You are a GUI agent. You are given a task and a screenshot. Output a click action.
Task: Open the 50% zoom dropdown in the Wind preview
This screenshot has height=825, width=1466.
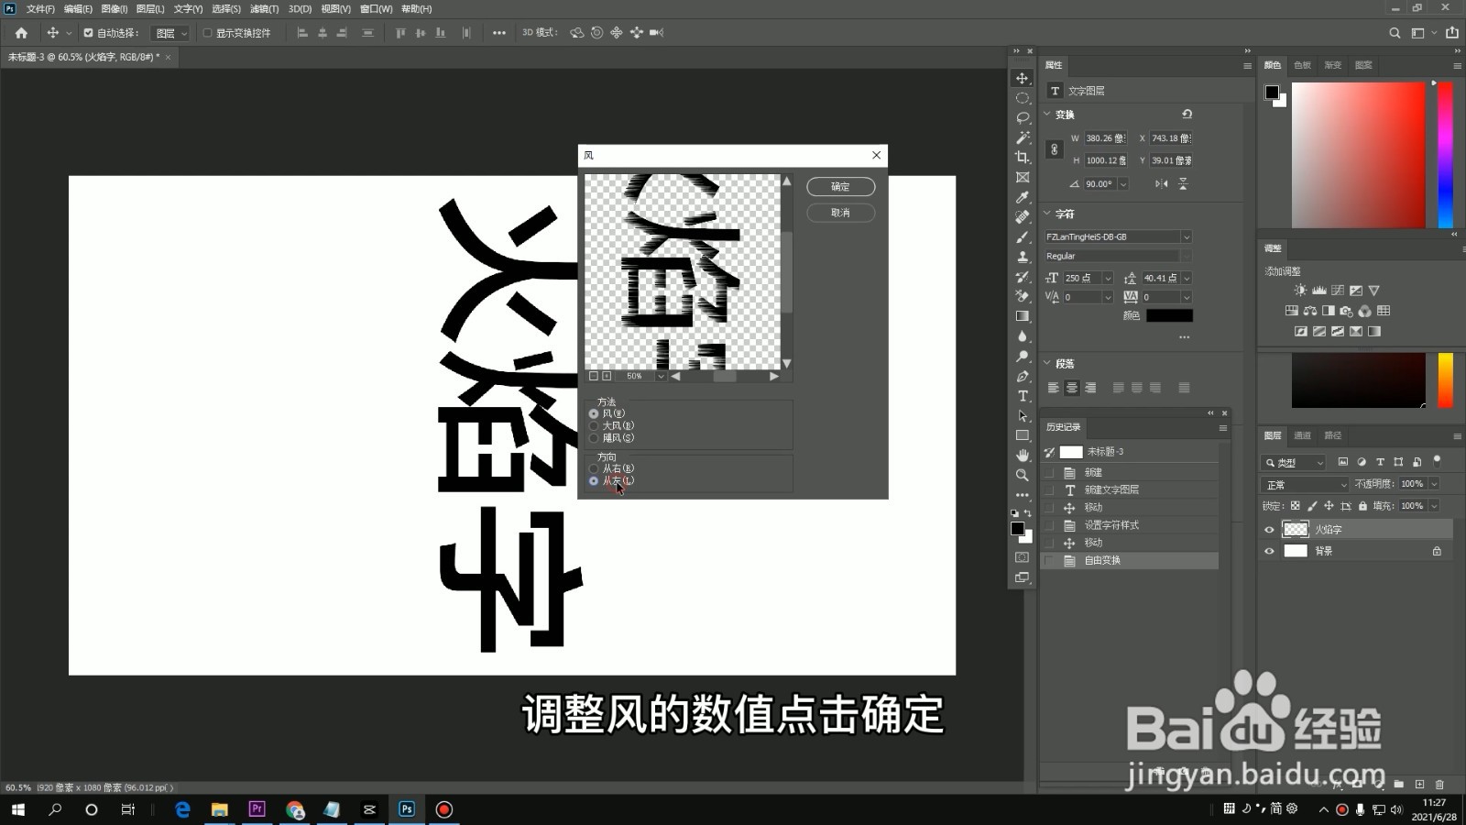coord(662,375)
